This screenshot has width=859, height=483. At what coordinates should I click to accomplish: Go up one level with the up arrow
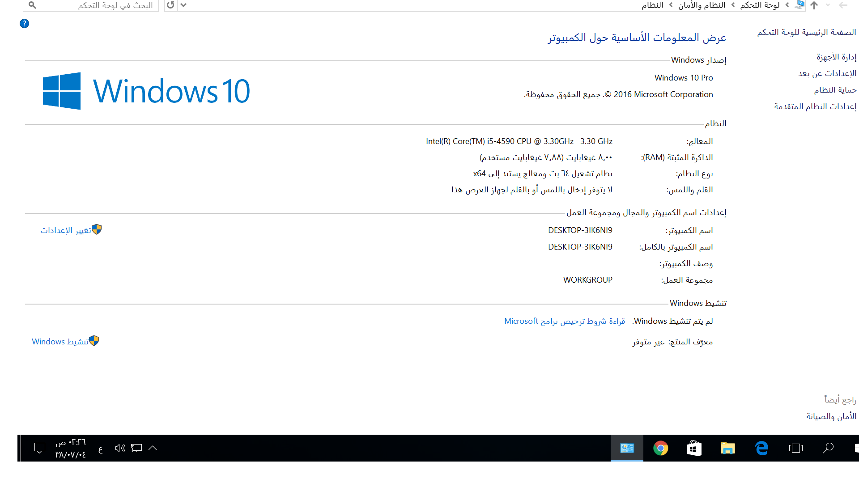(814, 5)
